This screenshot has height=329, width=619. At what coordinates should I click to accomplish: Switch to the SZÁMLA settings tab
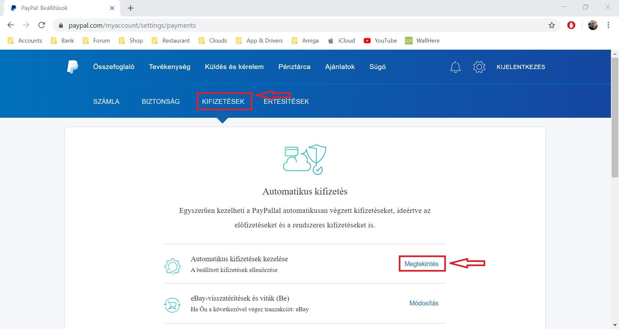tap(106, 102)
